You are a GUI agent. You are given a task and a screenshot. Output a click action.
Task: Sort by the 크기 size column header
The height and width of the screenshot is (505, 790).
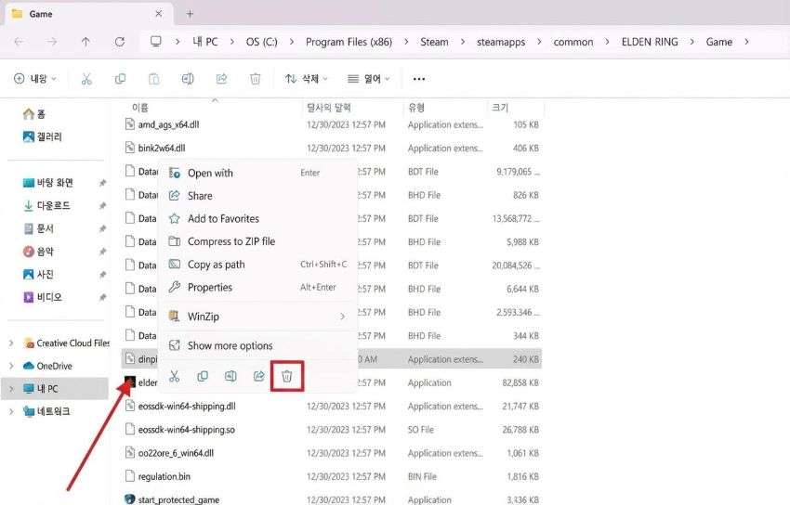click(500, 107)
